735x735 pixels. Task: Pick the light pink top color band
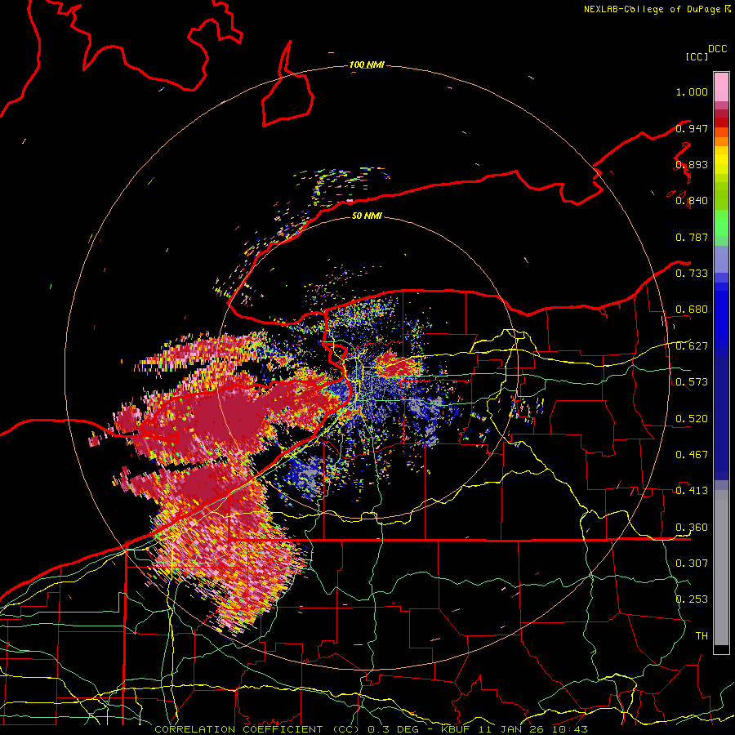(x=721, y=87)
